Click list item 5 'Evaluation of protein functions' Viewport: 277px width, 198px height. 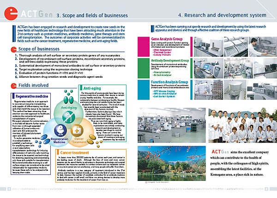point(49,73)
